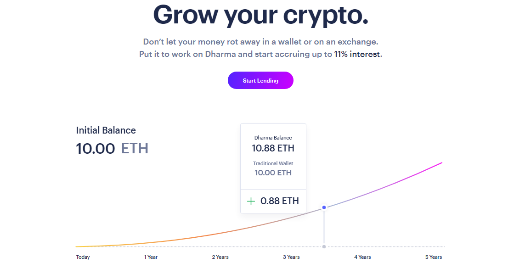Viewport: 525px width, 274px height.
Task: Click the green plus icon beside 0.88 ETH
Action: 251,201
